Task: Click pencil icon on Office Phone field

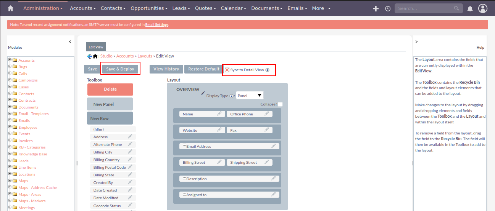Action: (x=267, y=113)
